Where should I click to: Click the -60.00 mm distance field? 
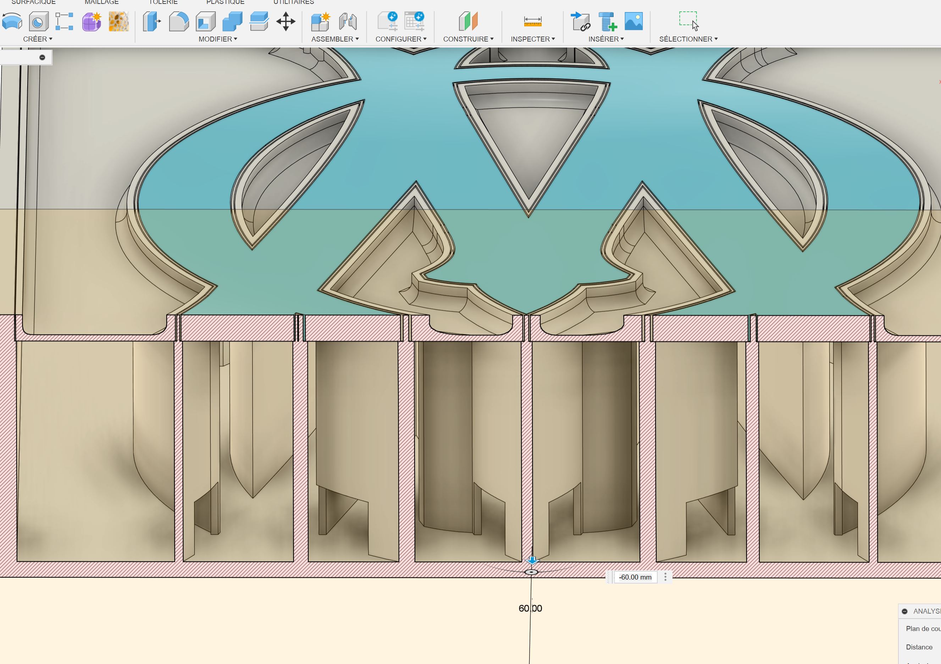coord(635,577)
